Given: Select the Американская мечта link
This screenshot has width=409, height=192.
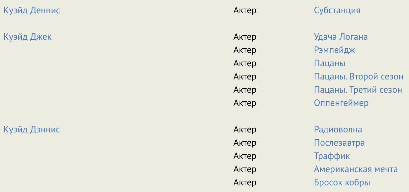Looking at the screenshot, I should click(x=356, y=169).
